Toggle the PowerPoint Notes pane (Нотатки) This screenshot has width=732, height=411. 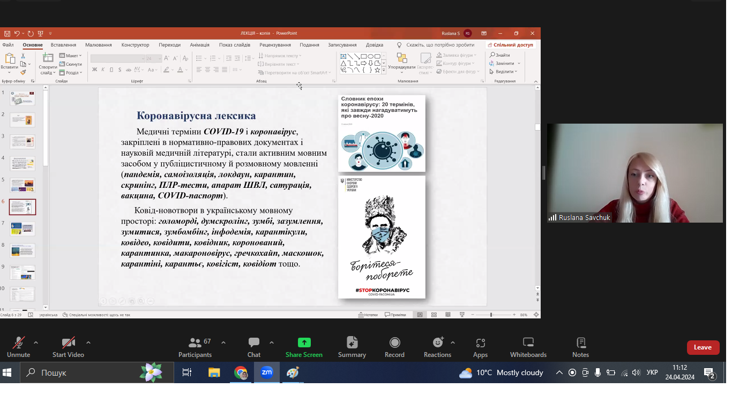pos(368,315)
